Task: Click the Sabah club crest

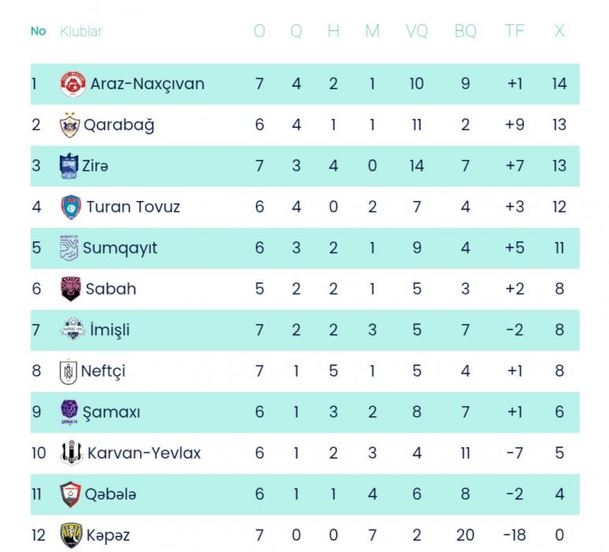Action: click(x=71, y=289)
